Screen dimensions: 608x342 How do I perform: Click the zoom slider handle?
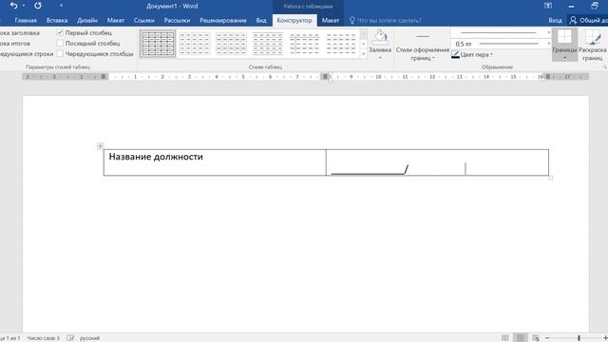pyautogui.click(x=579, y=338)
